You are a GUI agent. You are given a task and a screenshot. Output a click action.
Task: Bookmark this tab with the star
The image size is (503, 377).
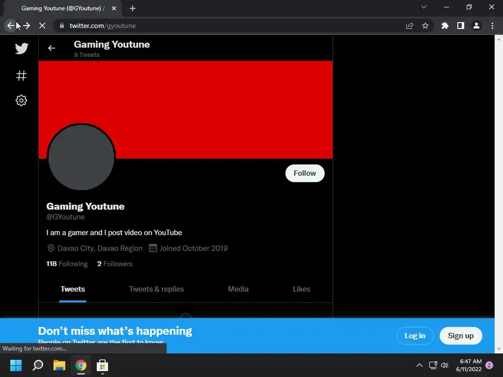[x=425, y=26]
